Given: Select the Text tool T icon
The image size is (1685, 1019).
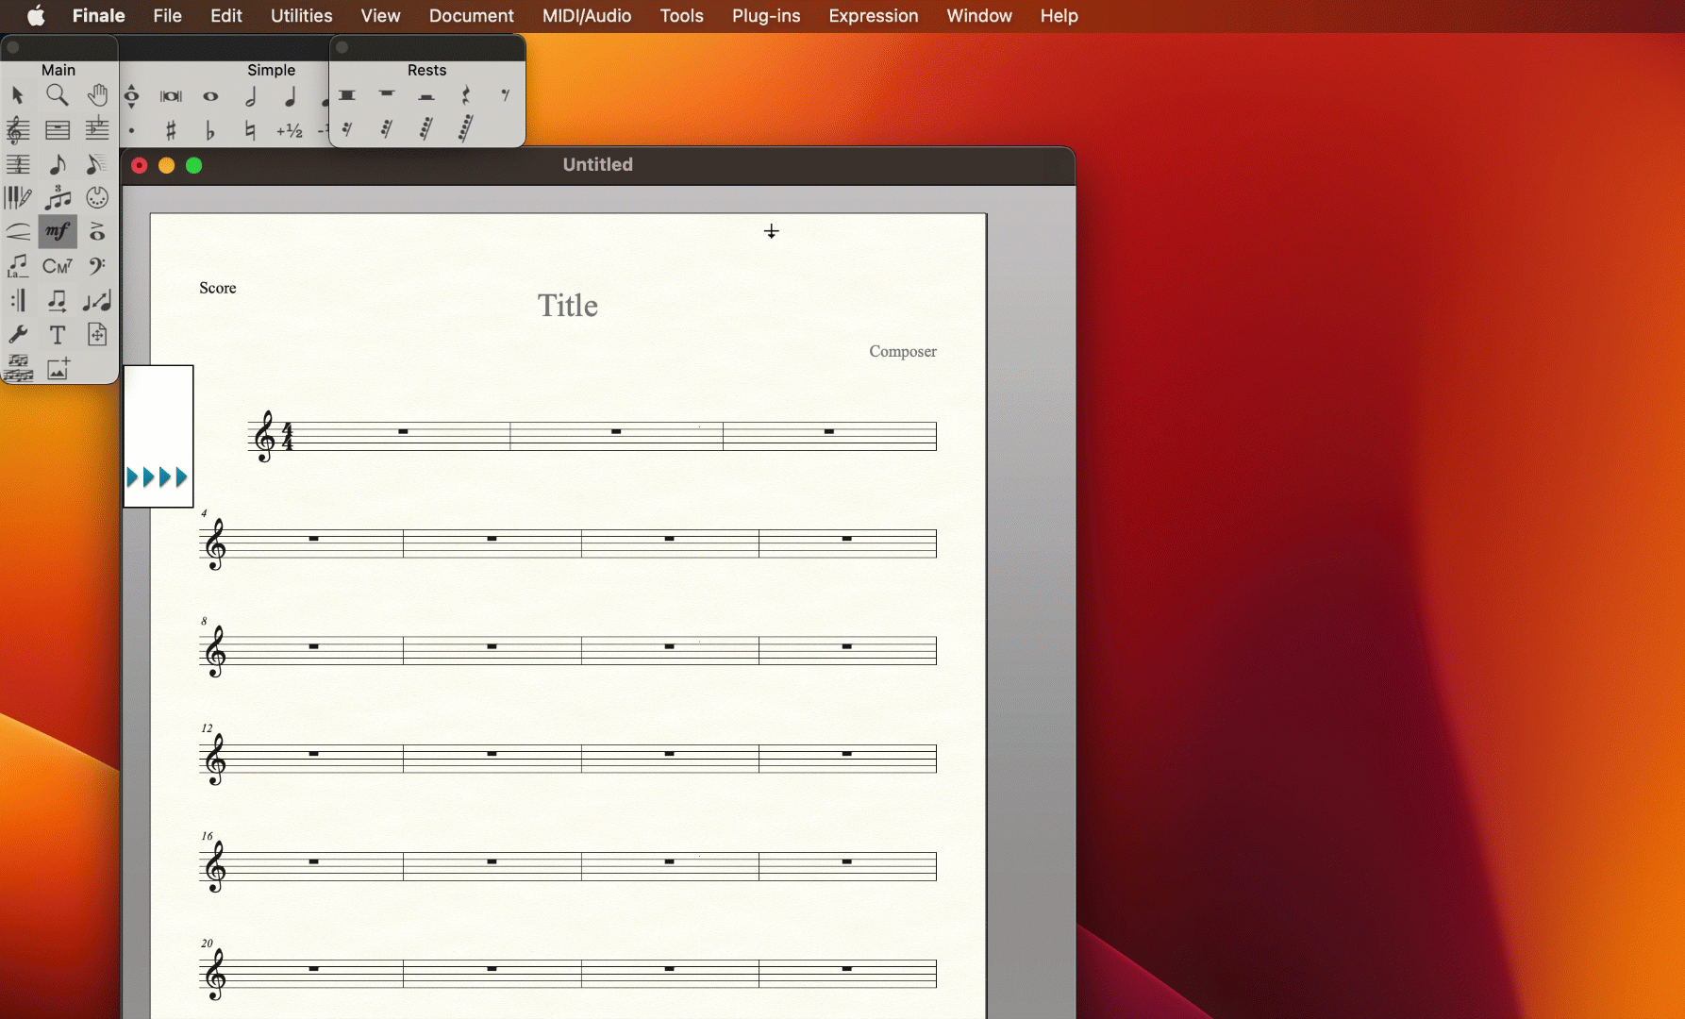Looking at the screenshot, I should pos(58,335).
